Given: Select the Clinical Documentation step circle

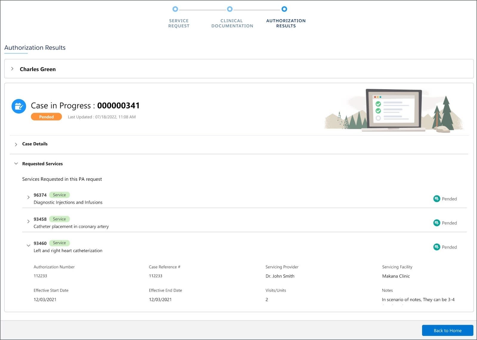Looking at the screenshot, I should [230, 9].
